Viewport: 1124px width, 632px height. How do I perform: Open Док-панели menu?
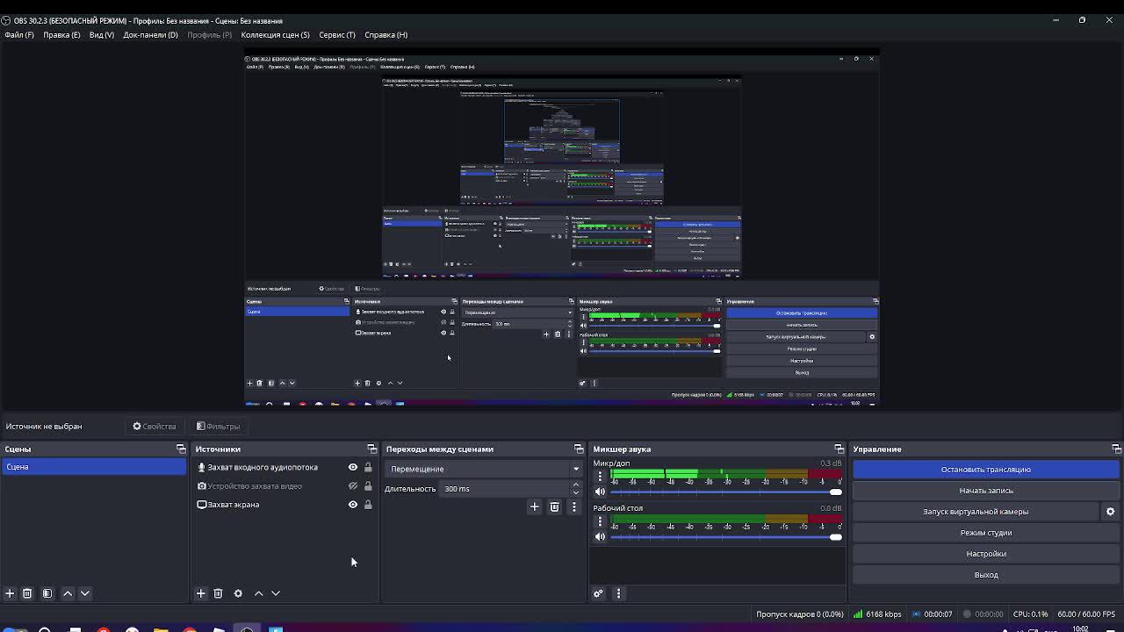150,35
